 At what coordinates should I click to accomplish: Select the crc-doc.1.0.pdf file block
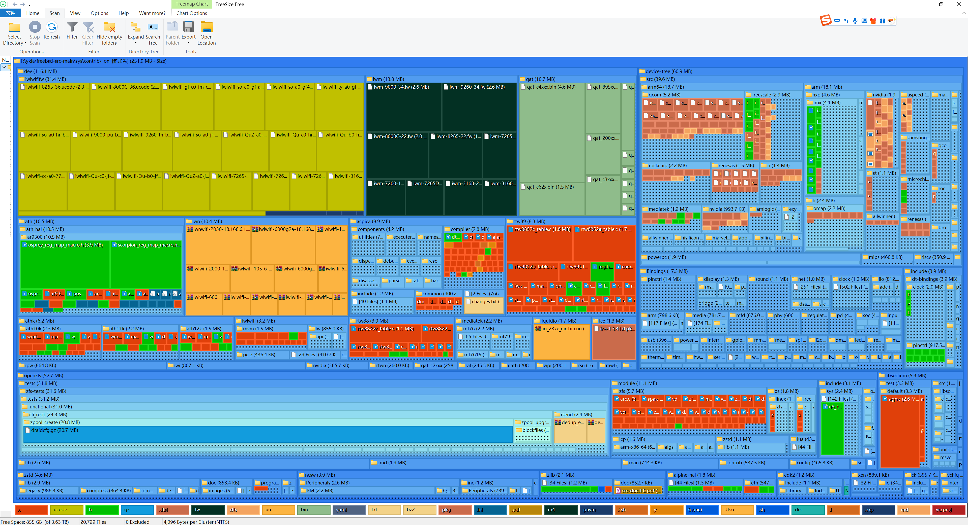point(638,491)
